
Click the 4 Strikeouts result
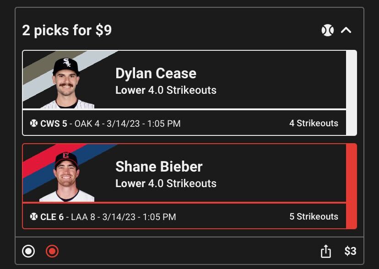coord(314,124)
